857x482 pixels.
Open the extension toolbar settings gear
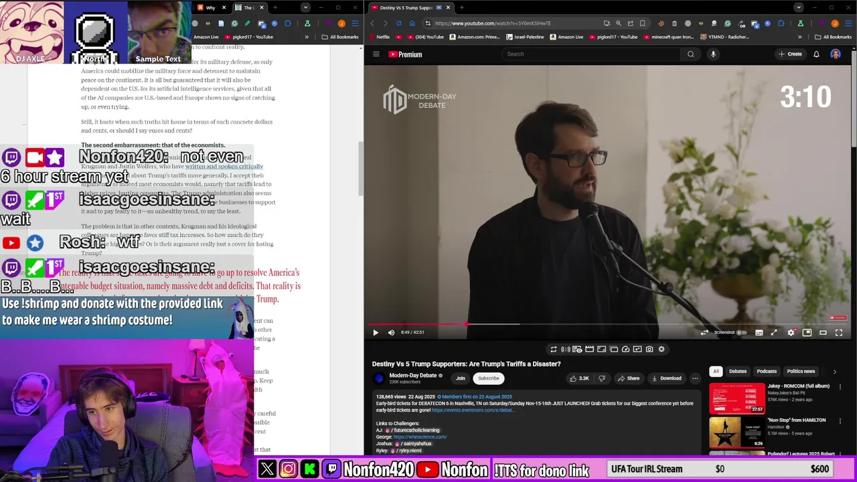coord(661,349)
